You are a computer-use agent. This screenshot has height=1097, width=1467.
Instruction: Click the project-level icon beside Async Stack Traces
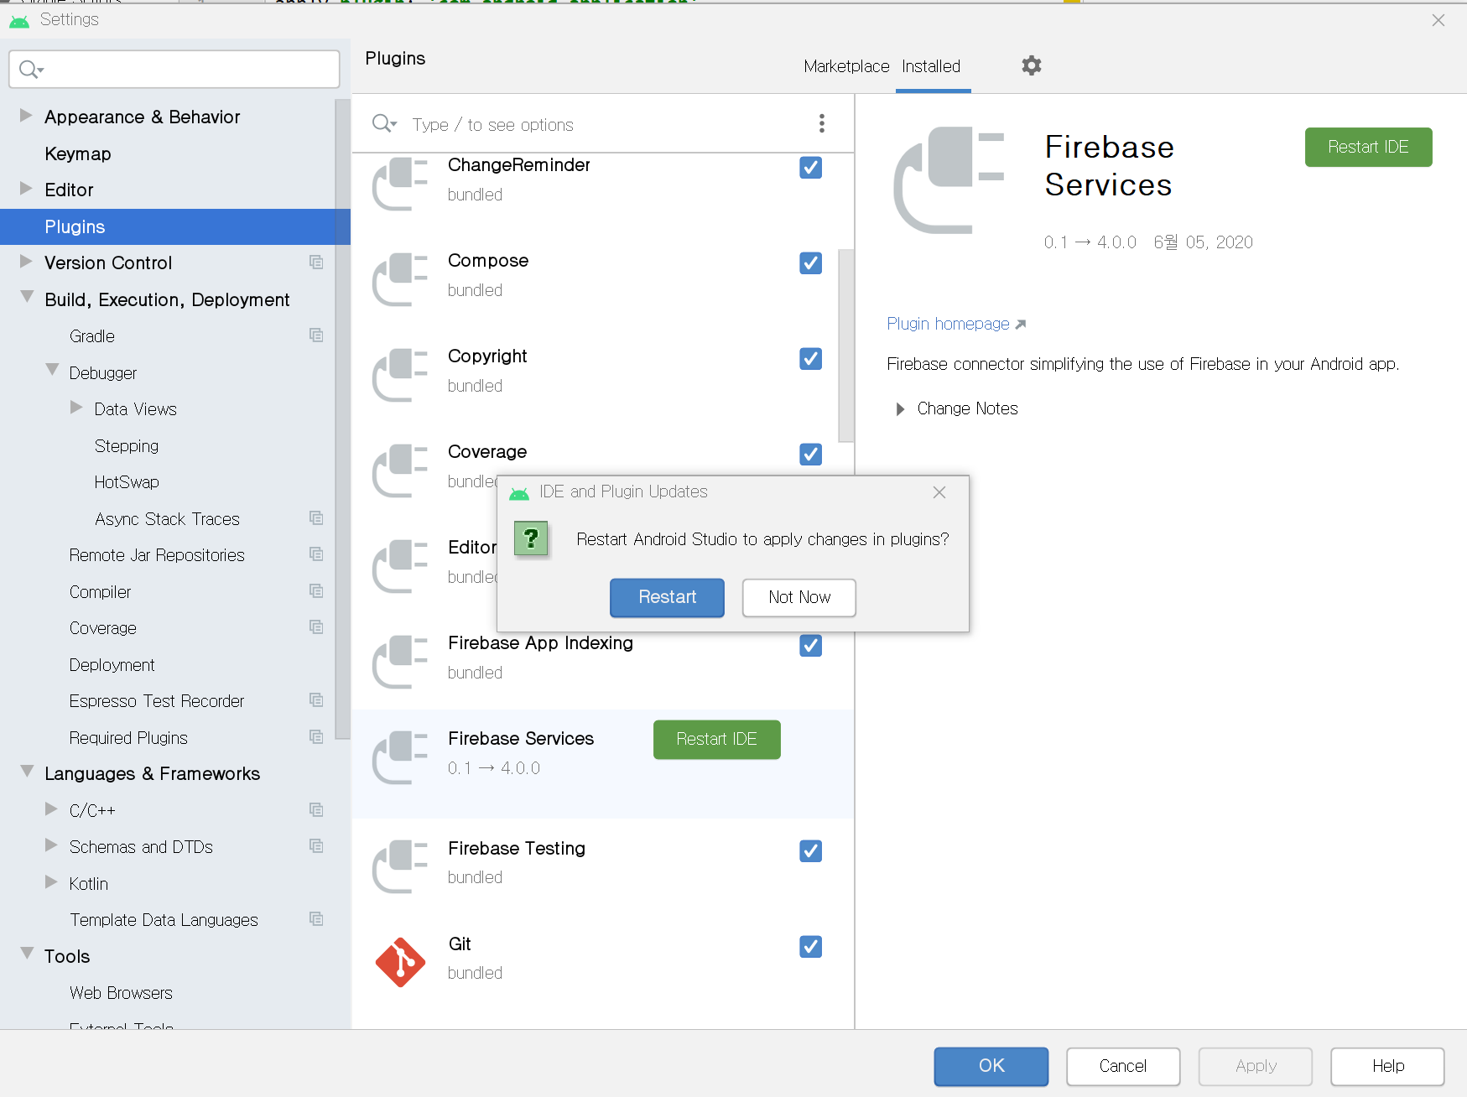click(316, 518)
